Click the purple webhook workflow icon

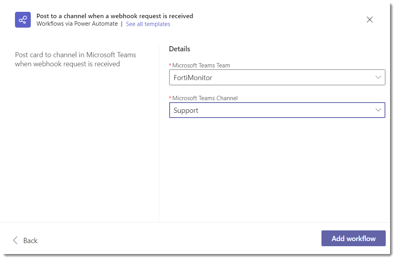pos(23,20)
